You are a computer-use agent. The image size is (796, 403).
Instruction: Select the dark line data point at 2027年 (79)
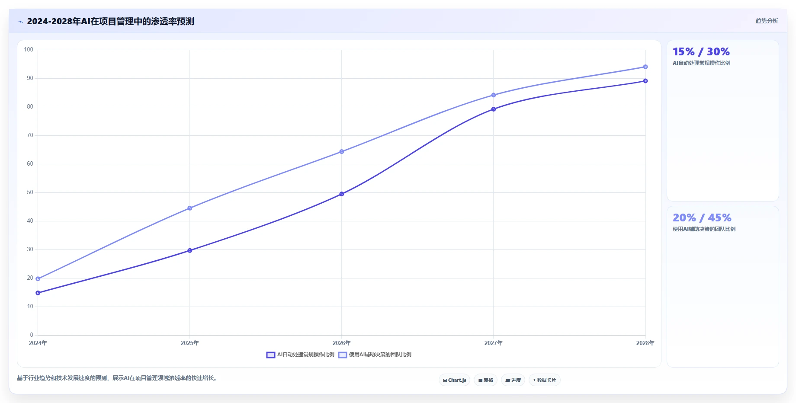494,109
